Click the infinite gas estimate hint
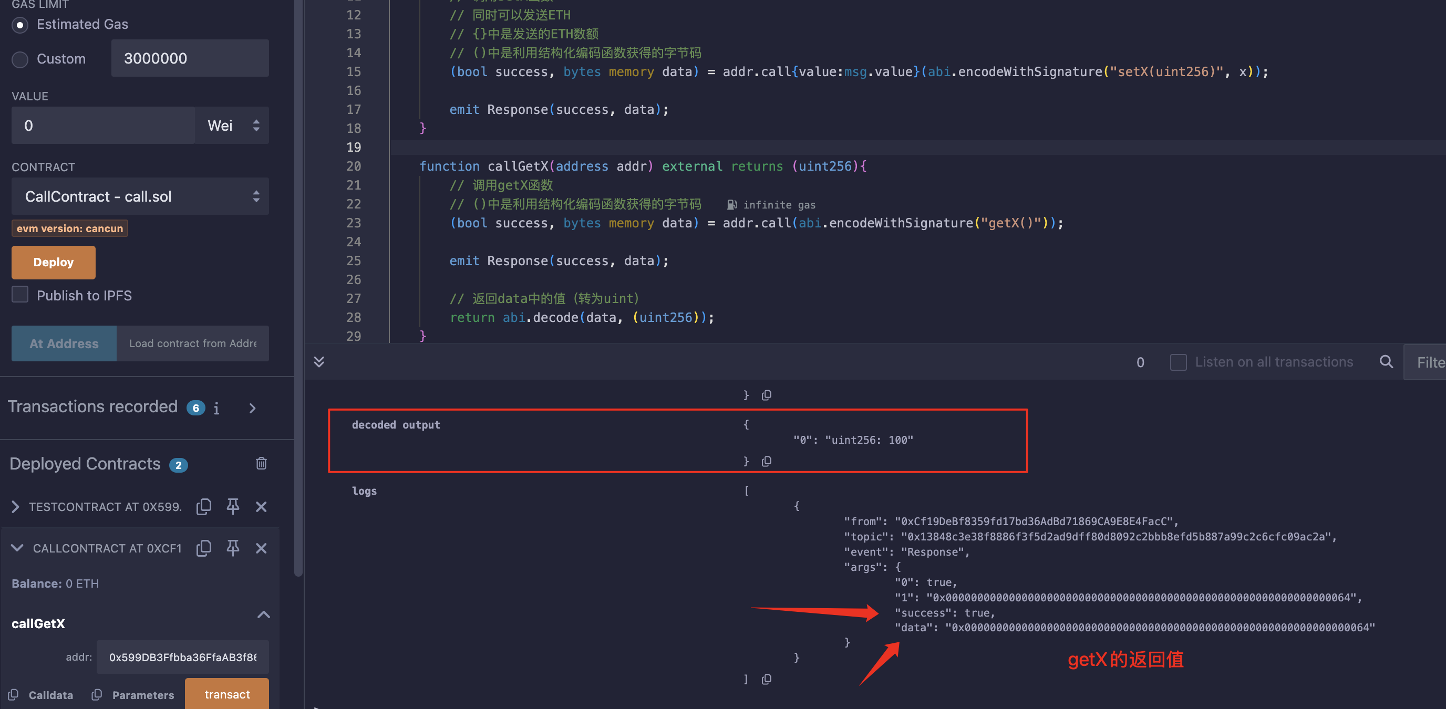1446x709 pixels. (771, 205)
